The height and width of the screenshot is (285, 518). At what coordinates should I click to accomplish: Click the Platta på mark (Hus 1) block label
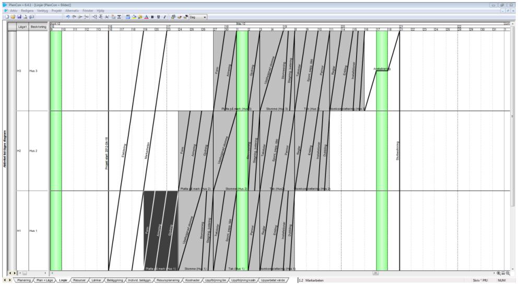(161, 269)
